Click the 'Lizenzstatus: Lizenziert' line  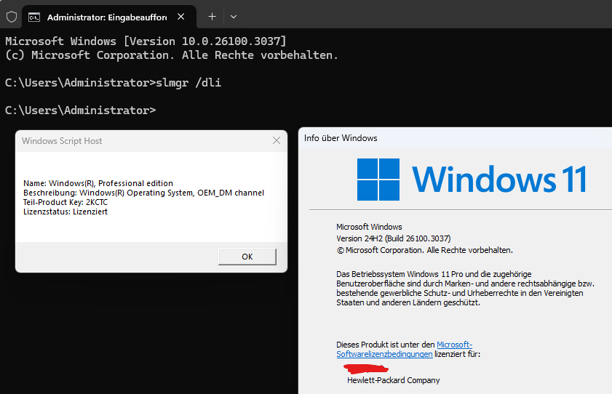(x=65, y=212)
